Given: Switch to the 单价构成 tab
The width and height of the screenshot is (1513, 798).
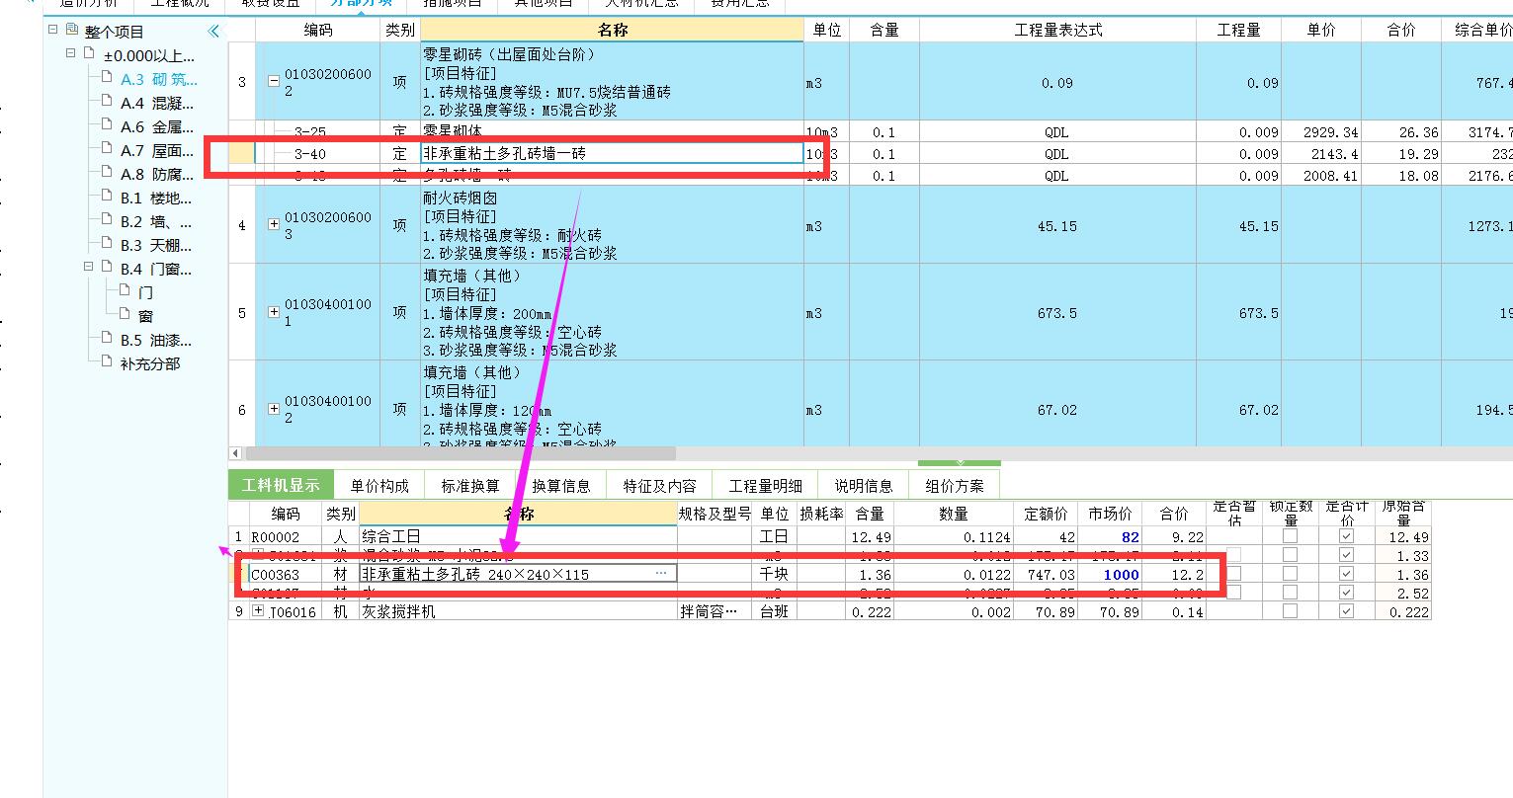Looking at the screenshot, I should coord(379,485).
